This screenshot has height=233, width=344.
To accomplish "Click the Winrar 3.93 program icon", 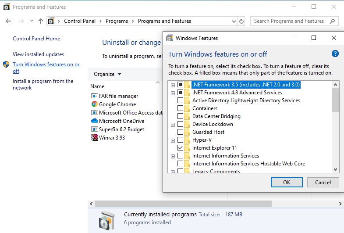I will pyautogui.click(x=94, y=138).
